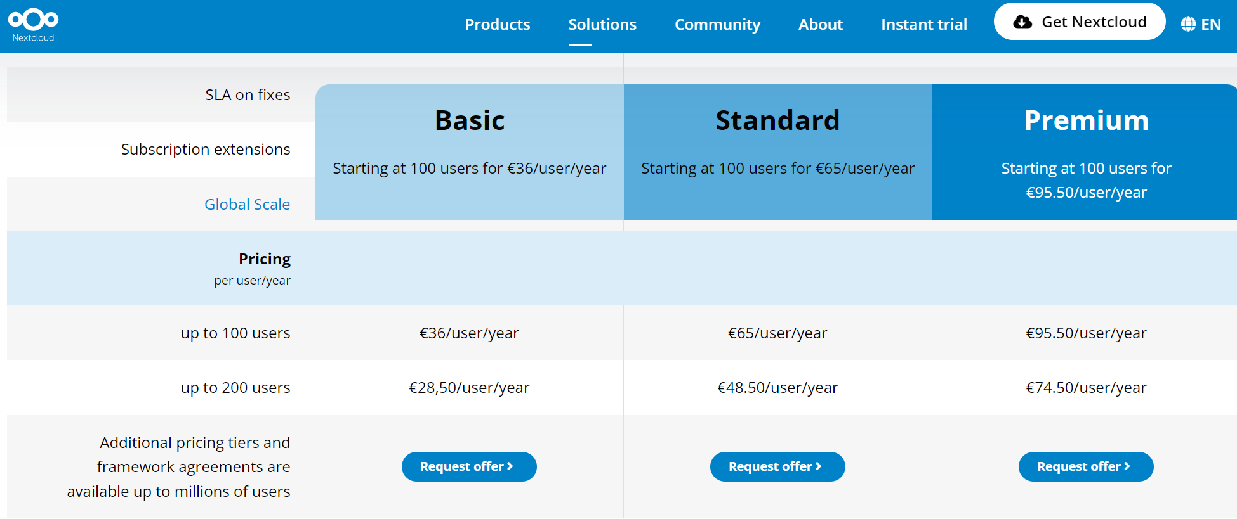Select the Basic plan header
The image size is (1237, 519).
[470, 120]
